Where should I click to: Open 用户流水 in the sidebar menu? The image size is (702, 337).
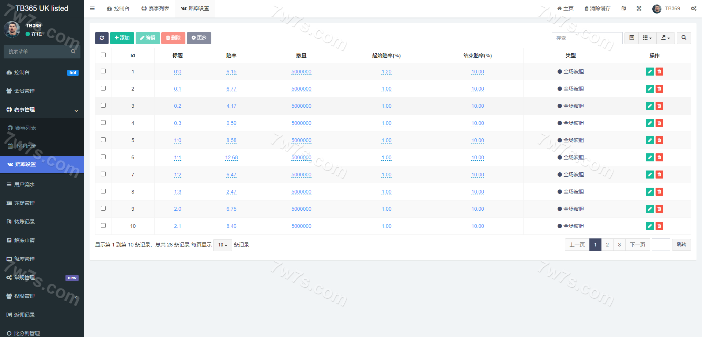(x=24, y=184)
